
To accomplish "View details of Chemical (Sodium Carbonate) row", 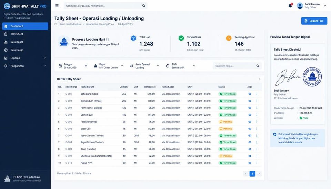I will coord(250,156).
